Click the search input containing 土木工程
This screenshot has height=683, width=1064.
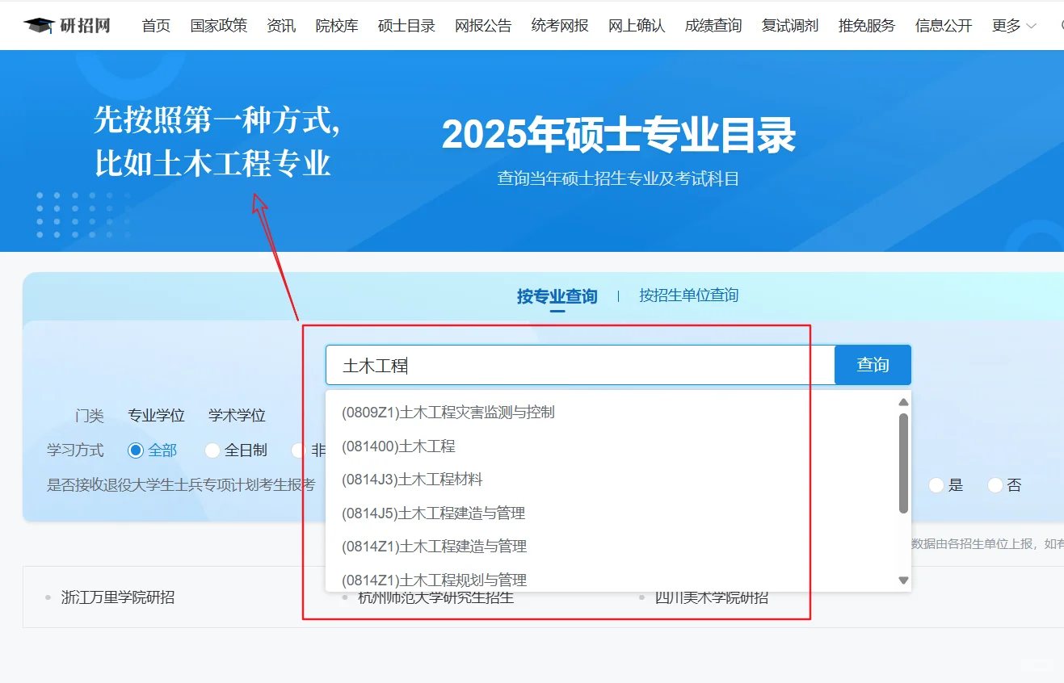(566, 365)
